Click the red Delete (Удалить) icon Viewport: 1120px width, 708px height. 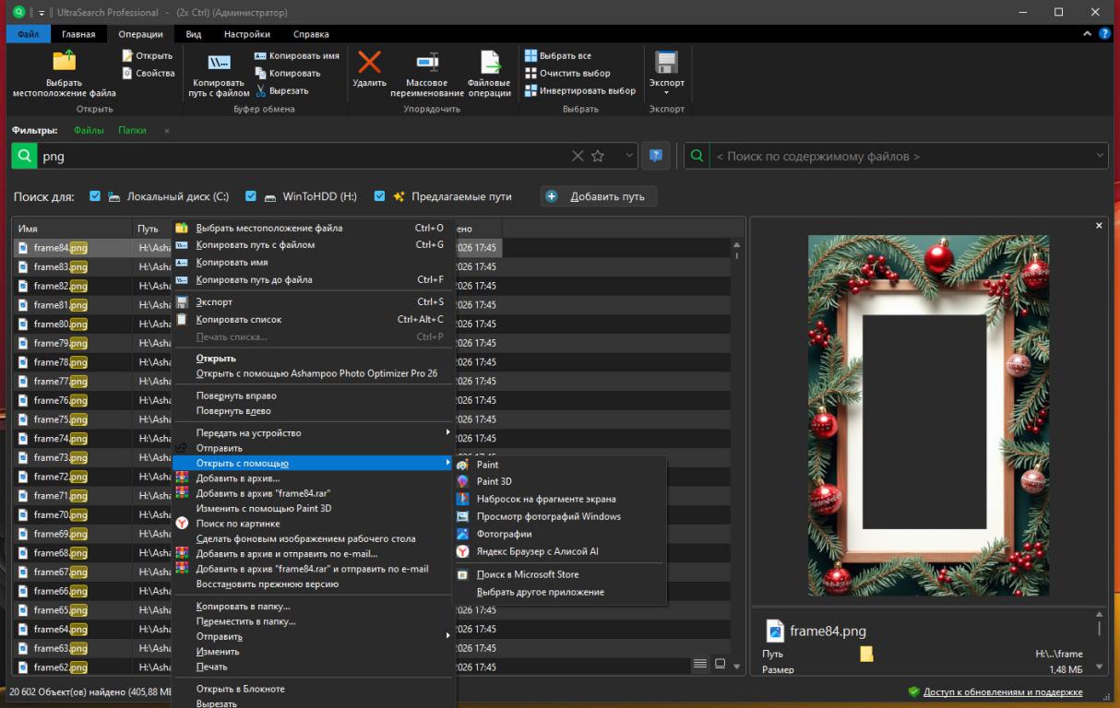tap(369, 64)
